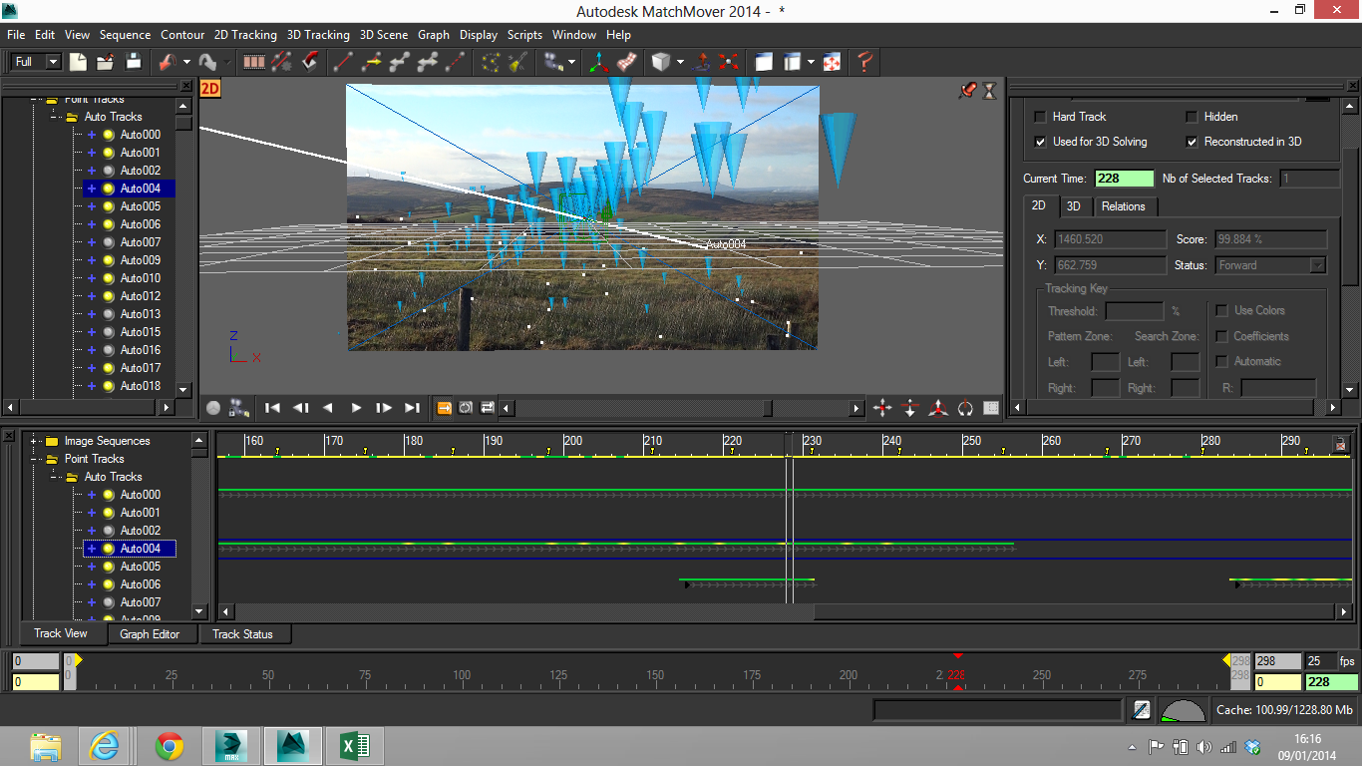Uncheck Reconstructed in 3D checkbox
The height and width of the screenshot is (766, 1362).
coord(1192,142)
